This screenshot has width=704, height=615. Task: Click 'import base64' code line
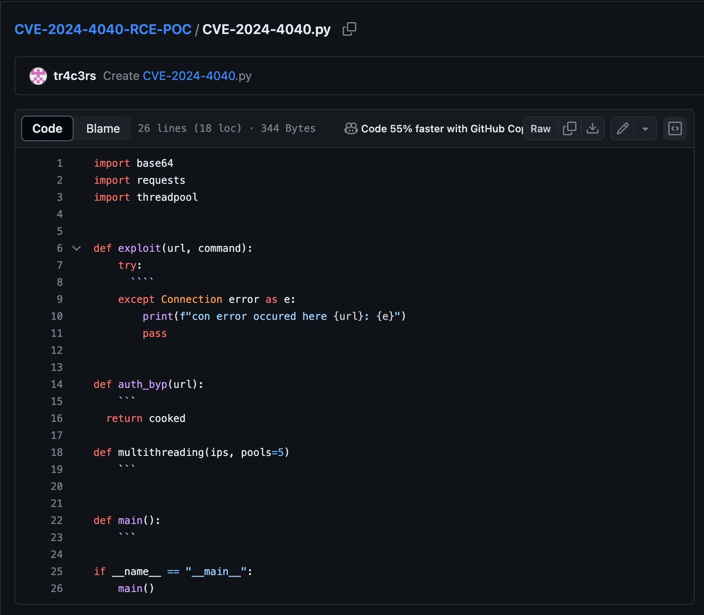(134, 163)
